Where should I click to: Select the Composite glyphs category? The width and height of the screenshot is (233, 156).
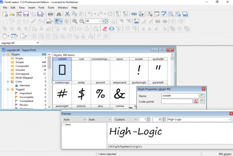point(22,66)
